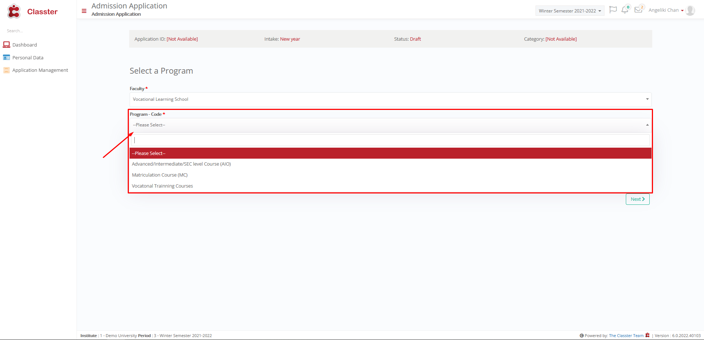The image size is (704, 340).
Task: Click Category [Not Available] text
Action: tap(550, 39)
